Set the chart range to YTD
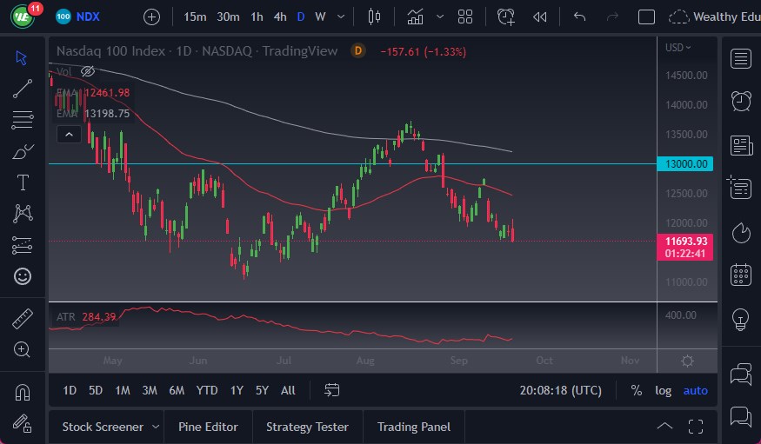The height and width of the screenshot is (444, 761). [x=207, y=390]
